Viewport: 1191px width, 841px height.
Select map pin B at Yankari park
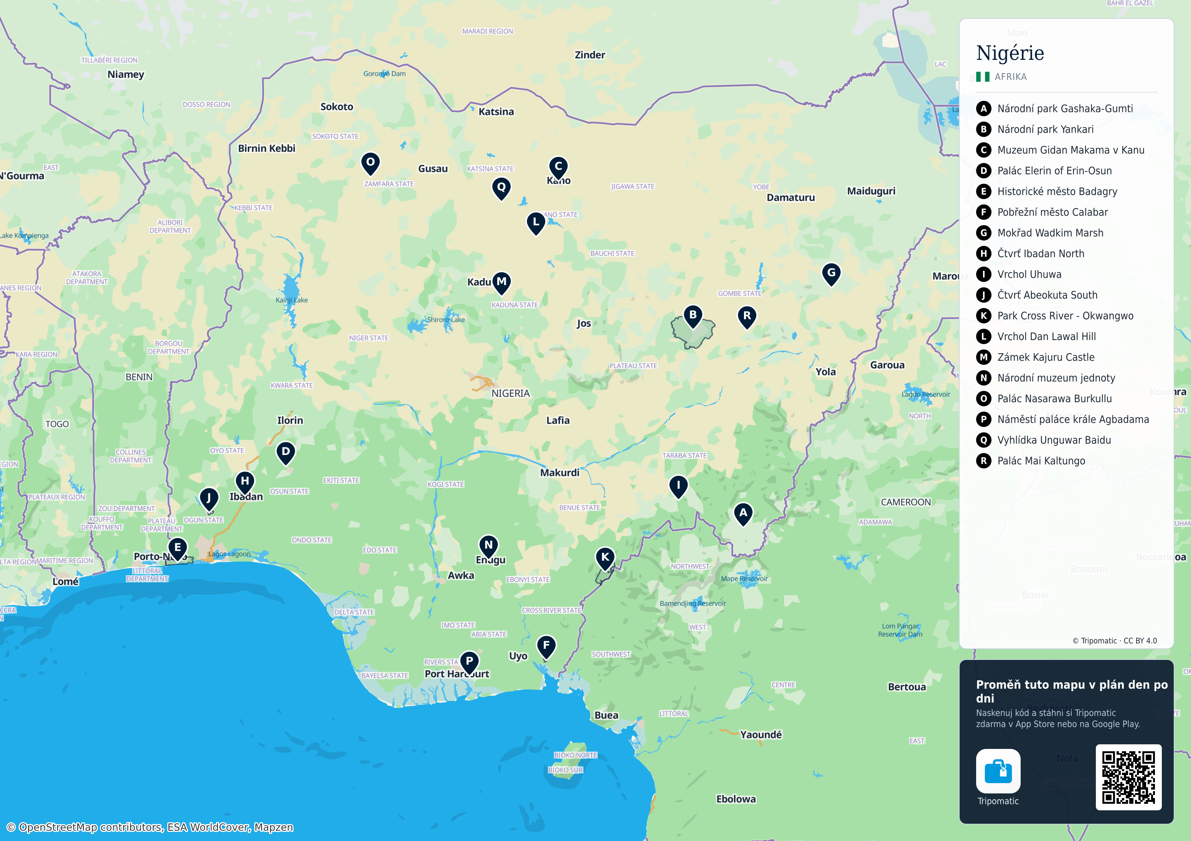point(693,316)
